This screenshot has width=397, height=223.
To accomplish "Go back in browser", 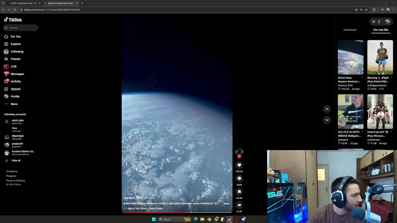I will 3,10.
